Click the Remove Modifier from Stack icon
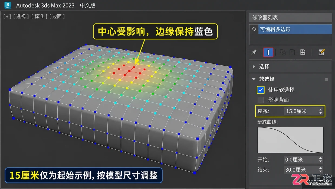Viewport: 335px width, 189px height. tap(292, 52)
